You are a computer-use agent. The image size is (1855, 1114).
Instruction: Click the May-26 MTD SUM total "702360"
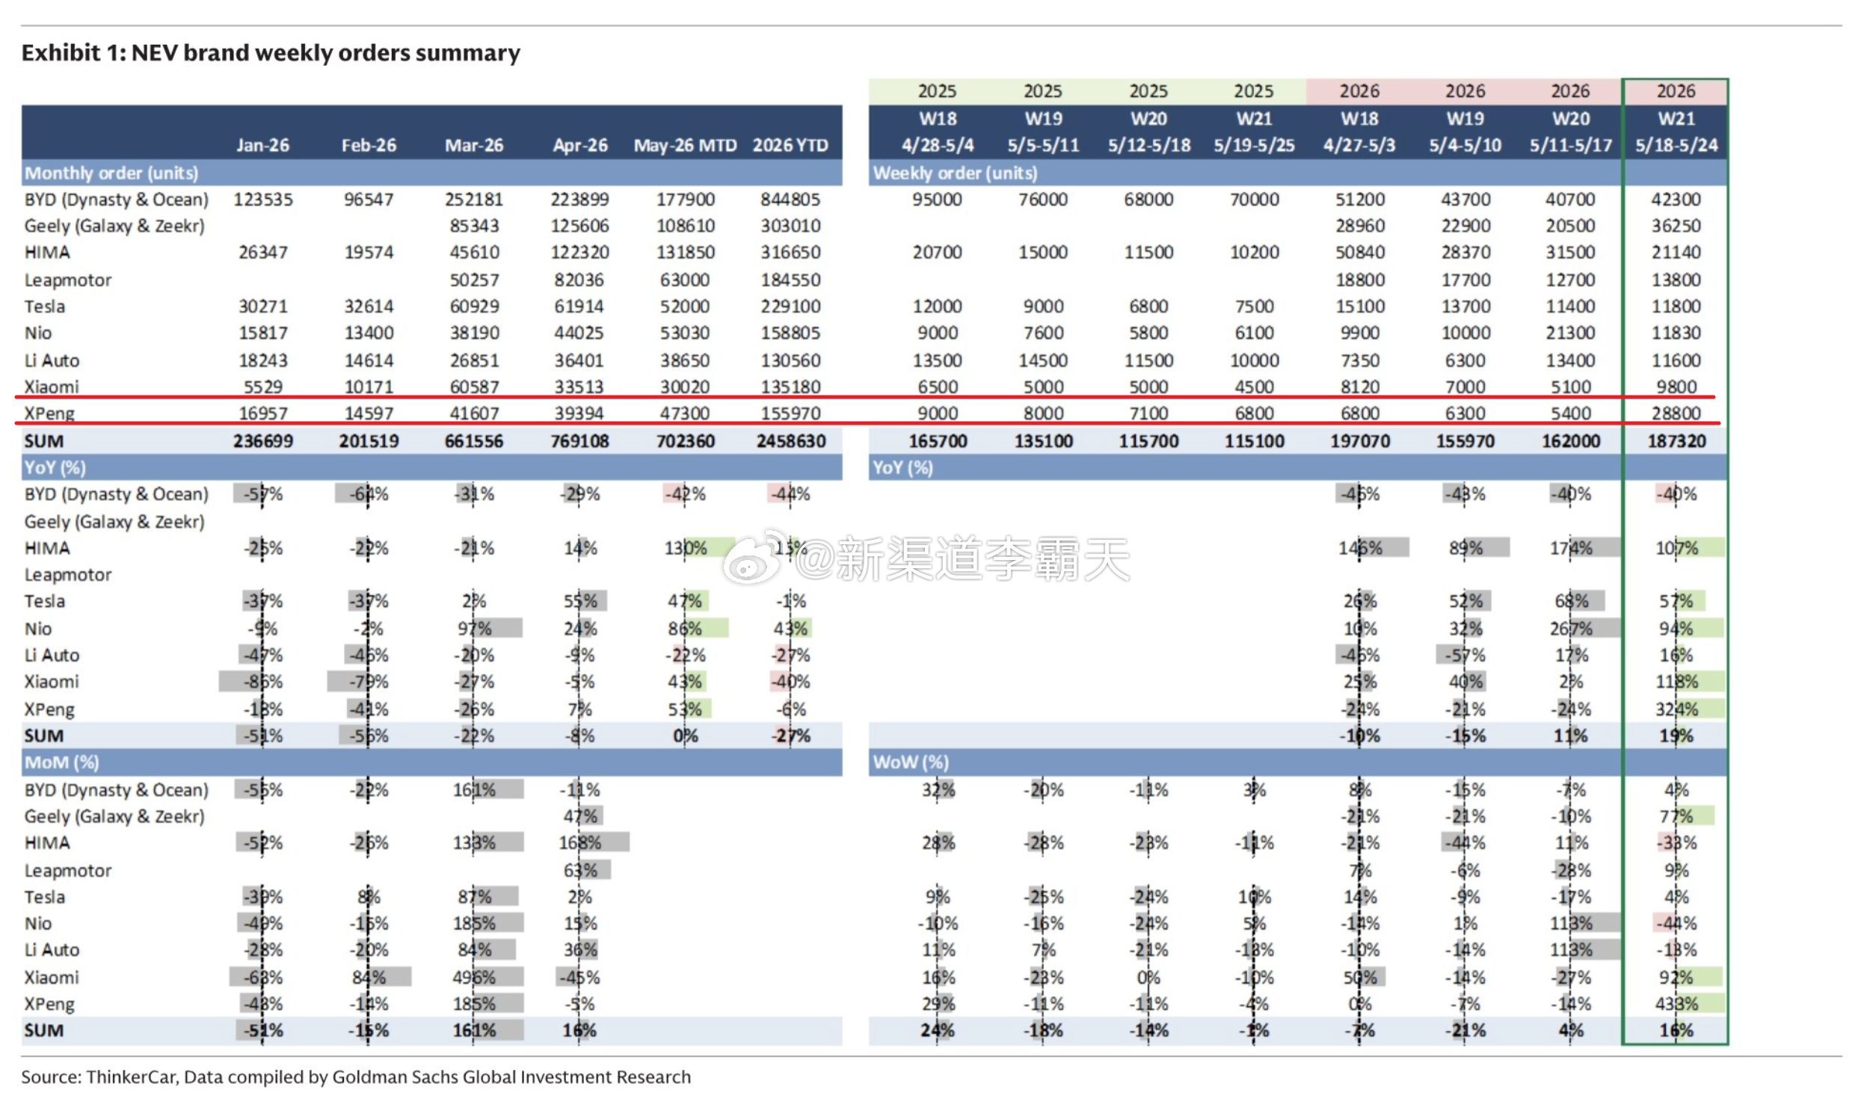click(x=685, y=440)
